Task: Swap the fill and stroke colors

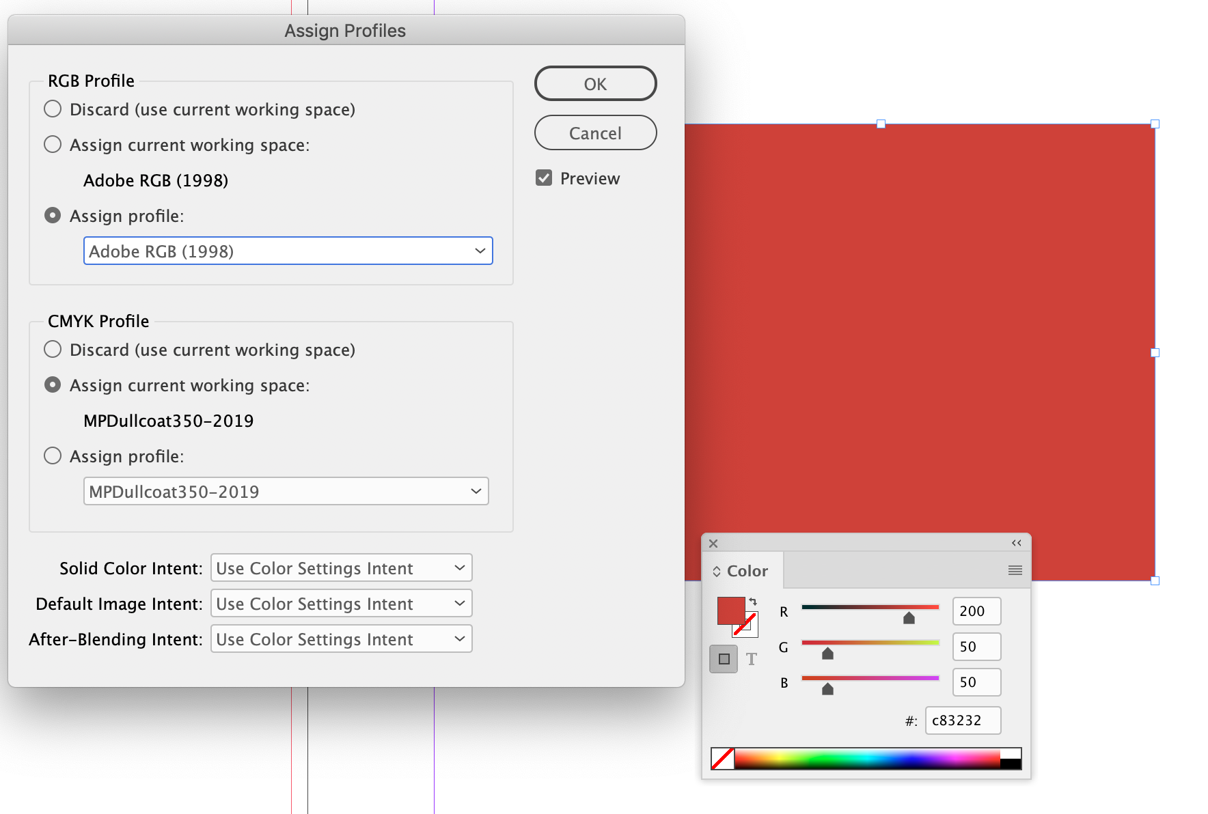Action: (753, 601)
